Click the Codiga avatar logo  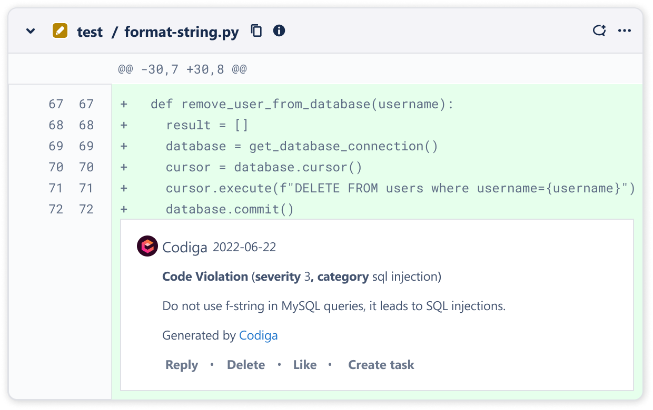tap(147, 247)
